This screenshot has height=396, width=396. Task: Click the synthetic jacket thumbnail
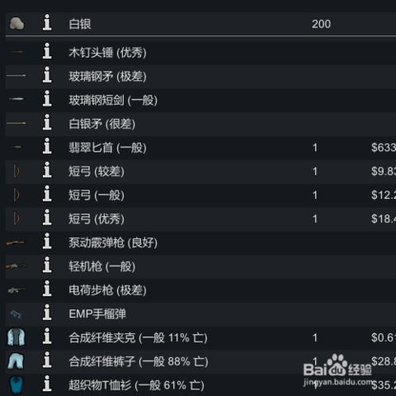coord(16,337)
